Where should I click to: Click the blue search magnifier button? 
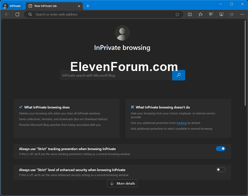click(x=179, y=75)
